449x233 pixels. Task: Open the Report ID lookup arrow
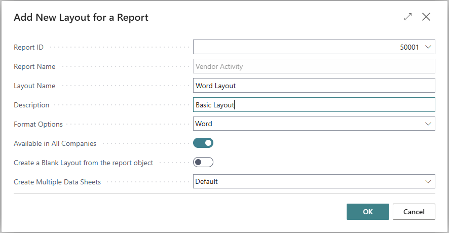coord(428,47)
